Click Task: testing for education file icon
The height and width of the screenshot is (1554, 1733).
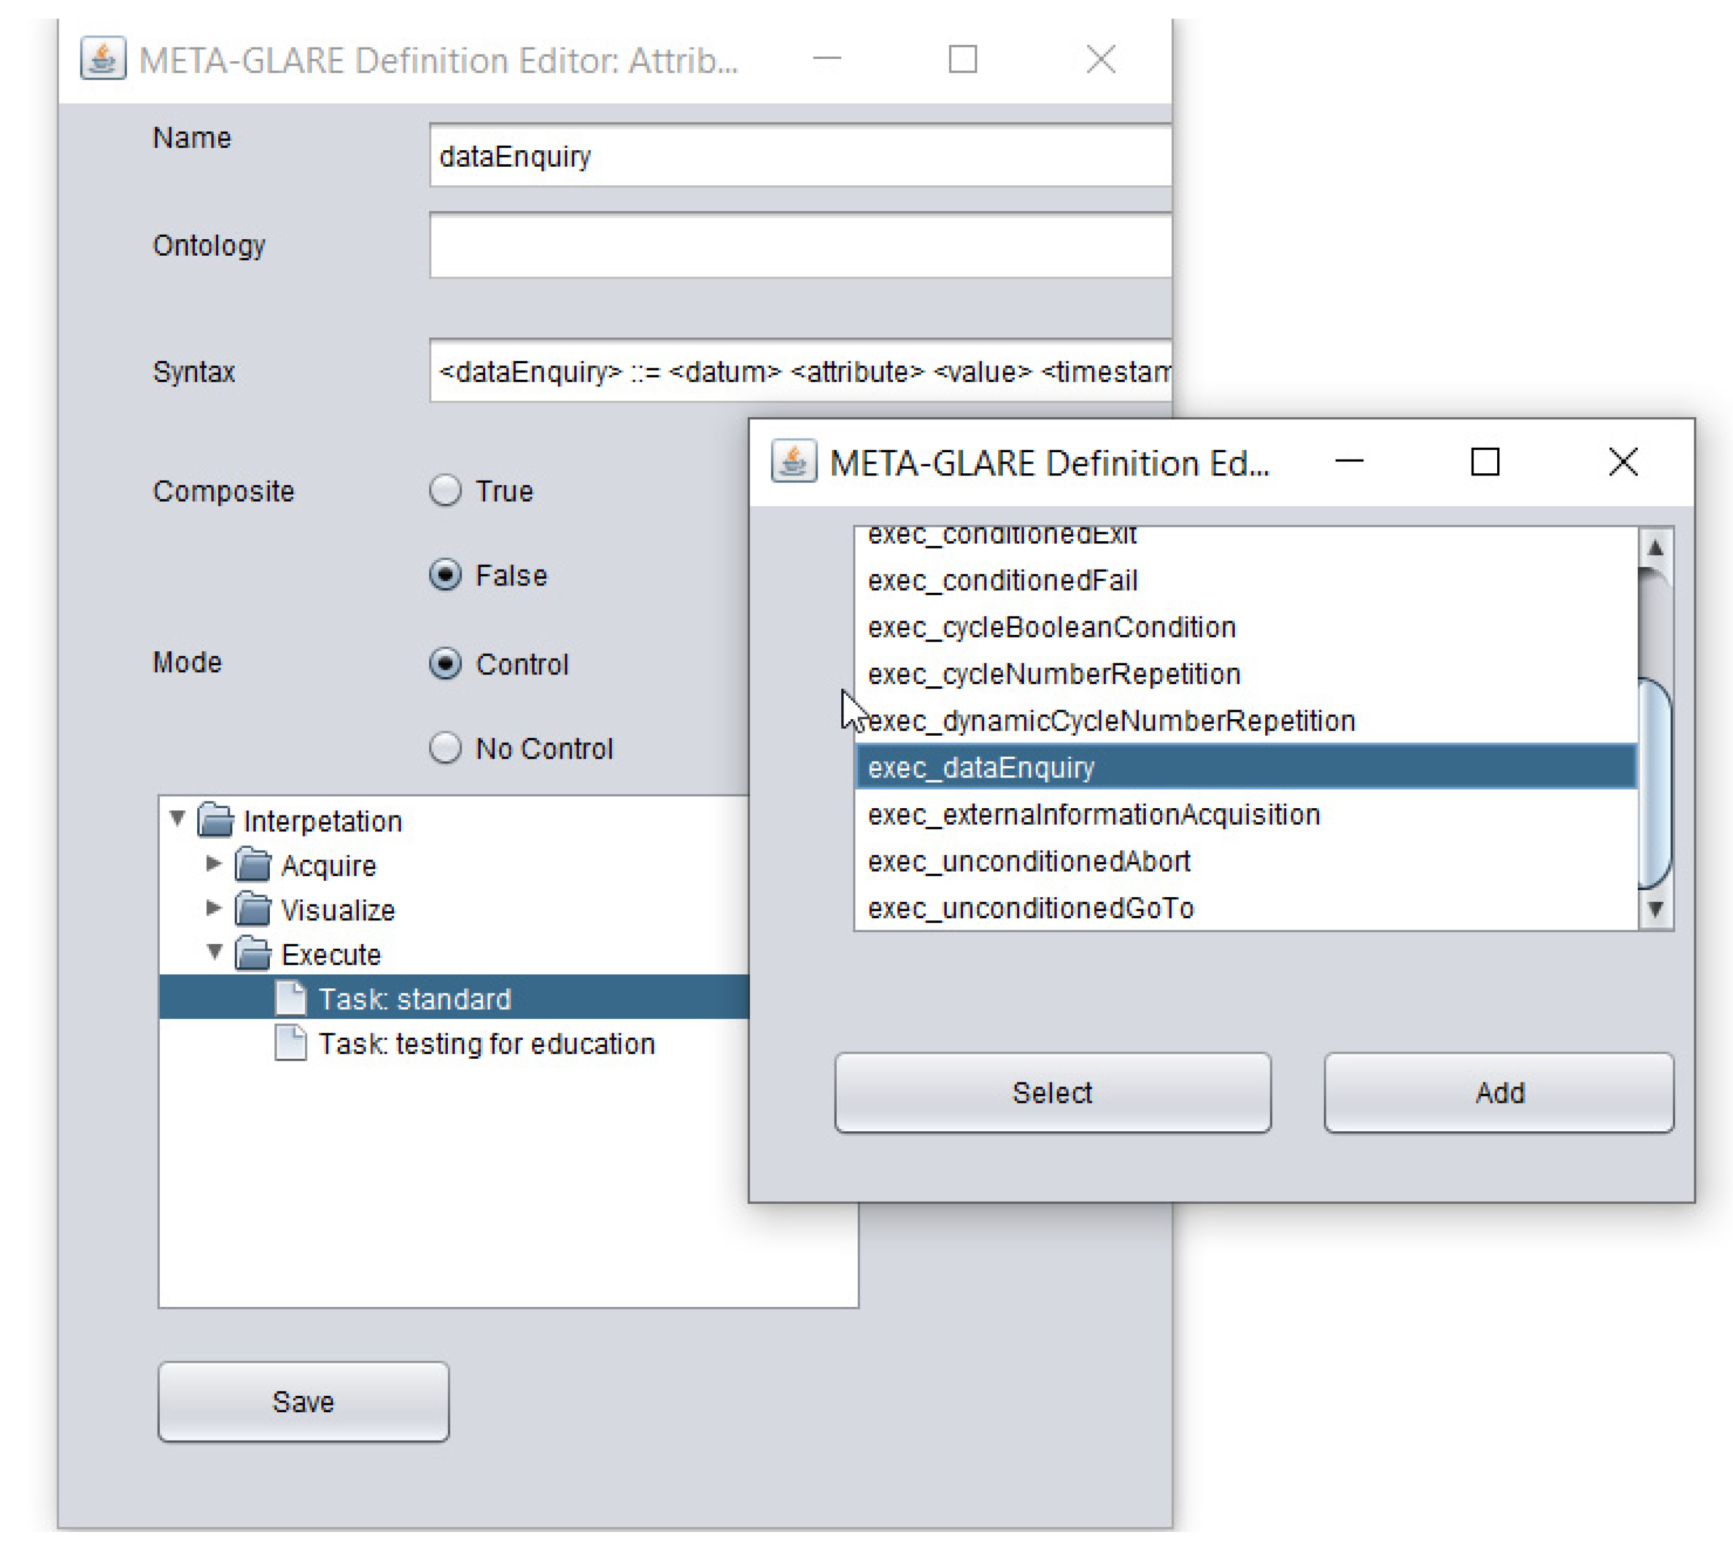[290, 1043]
